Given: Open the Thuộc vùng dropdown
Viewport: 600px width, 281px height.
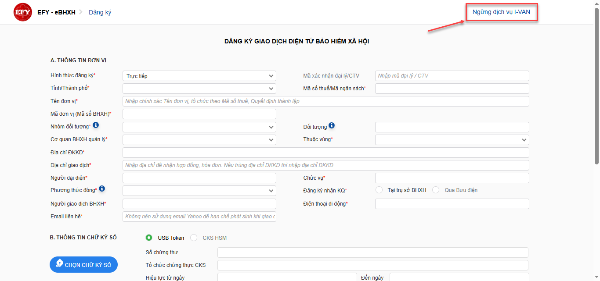Looking at the screenshot, I should pyautogui.click(x=452, y=140).
